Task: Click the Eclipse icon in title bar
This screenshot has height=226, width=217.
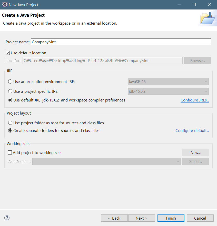Action: [x=5, y=5]
